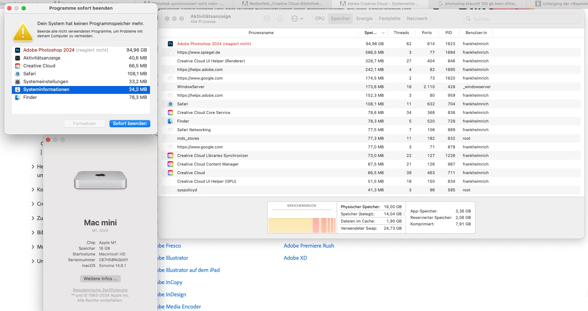Viewport: 588px width, 311px height.
Task: Click Creative Cloud icon in Force Quit list
Action: pyautogui.click(x=18, y=66)
